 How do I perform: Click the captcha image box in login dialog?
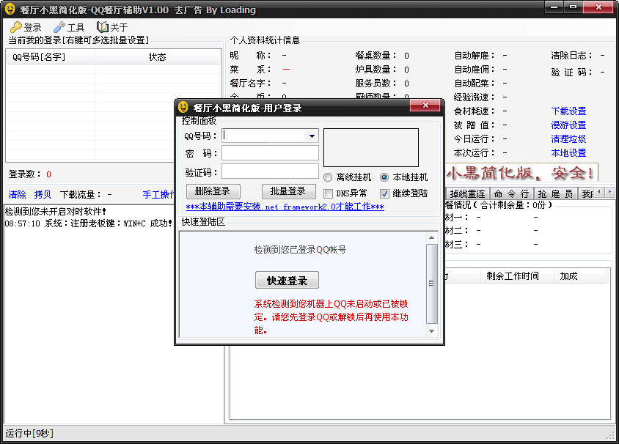[x=371, y=147]
